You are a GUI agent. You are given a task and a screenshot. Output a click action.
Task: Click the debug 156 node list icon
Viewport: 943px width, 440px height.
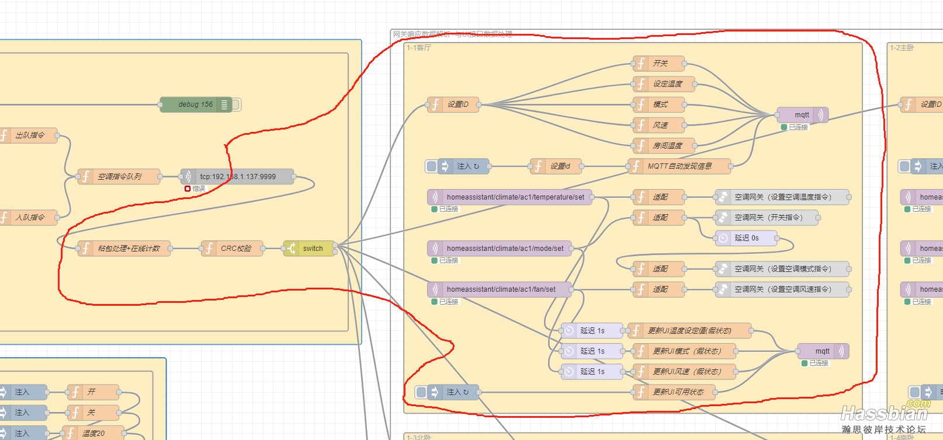pos(224,104)
